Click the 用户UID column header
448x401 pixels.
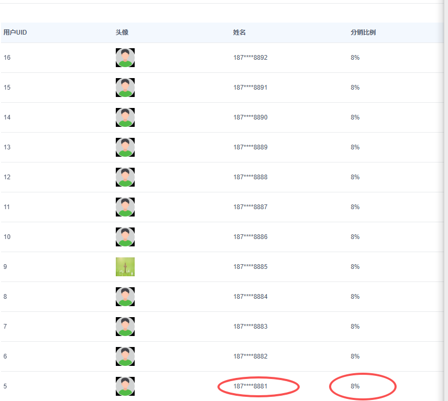coord(15,32)
